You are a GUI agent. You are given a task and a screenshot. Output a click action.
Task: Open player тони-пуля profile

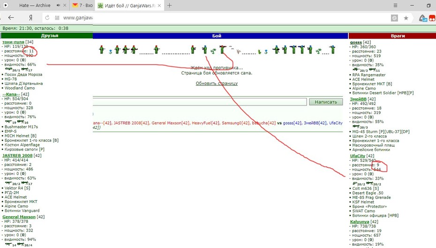click(13, 42)
